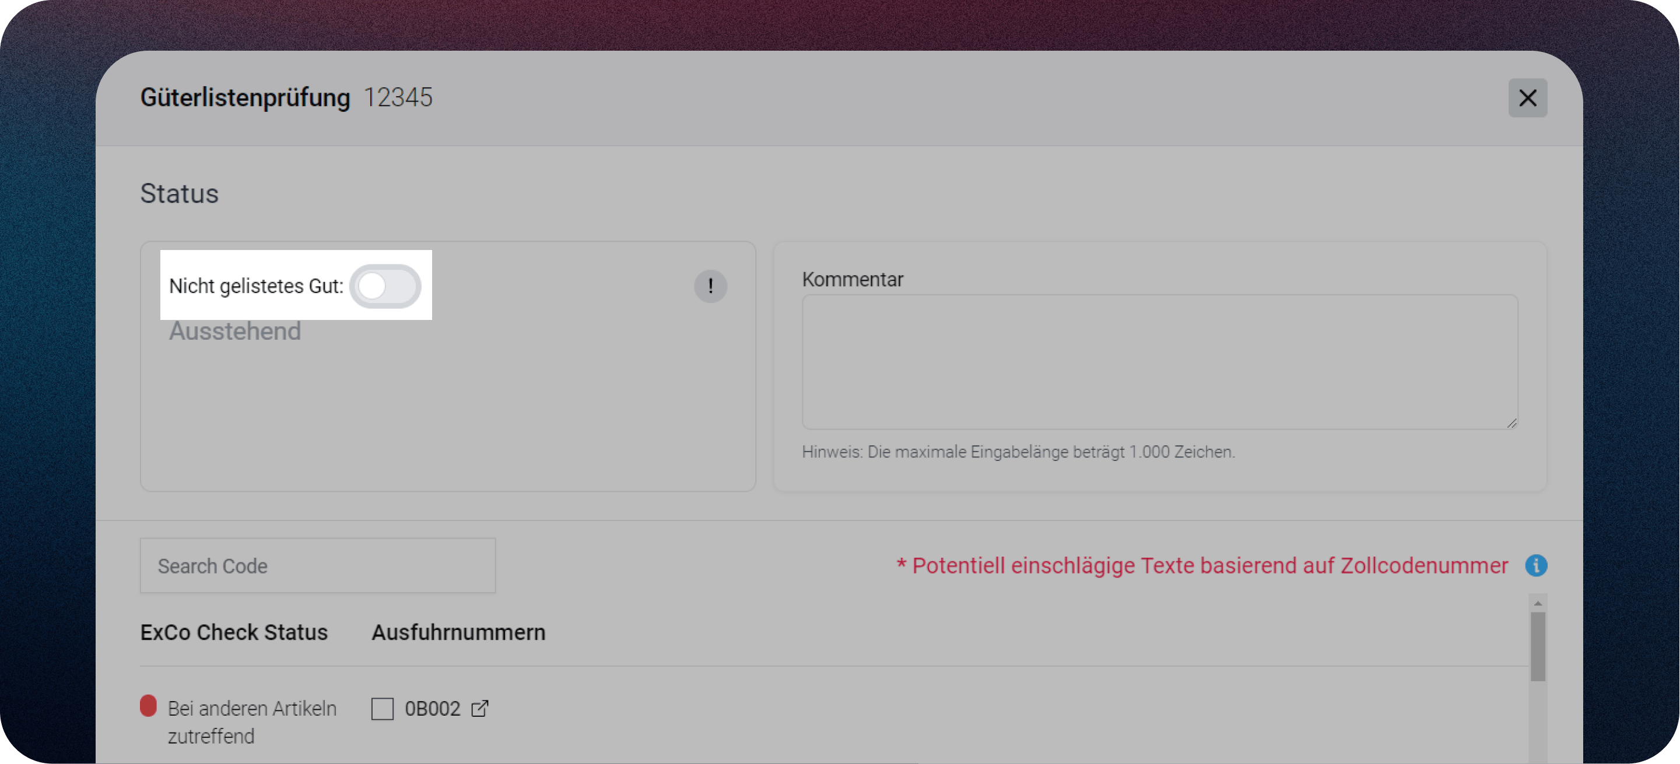
Task: Click the Ausstehend status text
Action: pos(235,331)
